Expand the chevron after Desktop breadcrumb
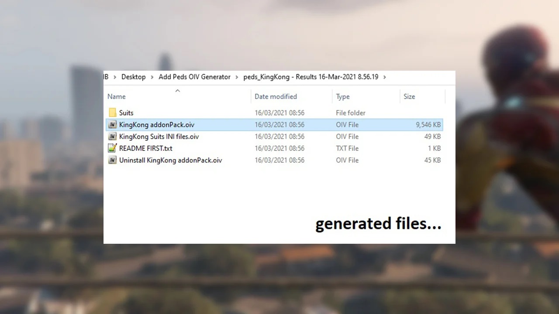The width and height of the screenshot is (559, 314). pyautogui.click(x=152, y=77)
